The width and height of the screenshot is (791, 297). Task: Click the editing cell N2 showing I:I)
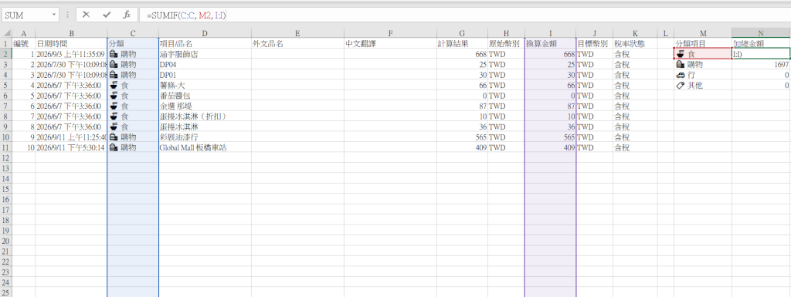coord(761,54)
